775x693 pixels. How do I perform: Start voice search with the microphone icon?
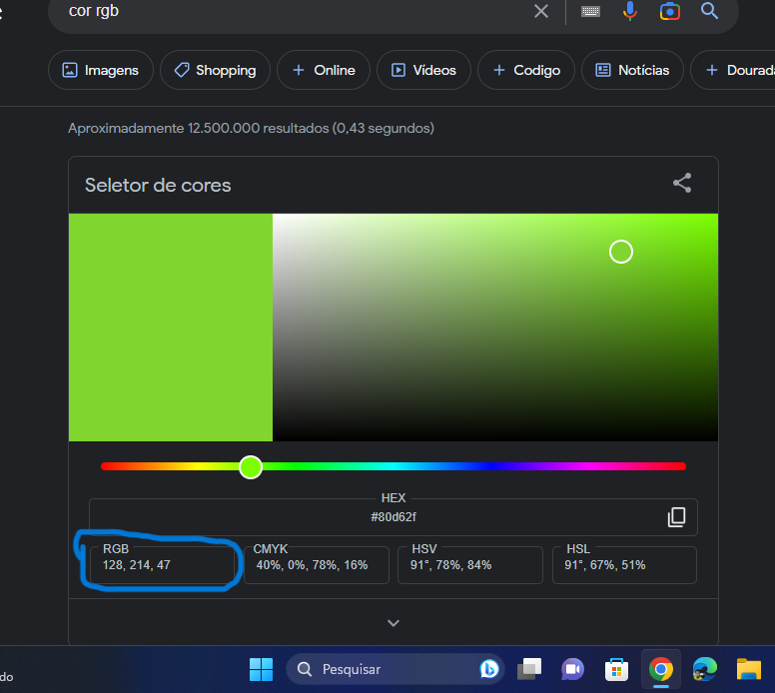point(629,11)
